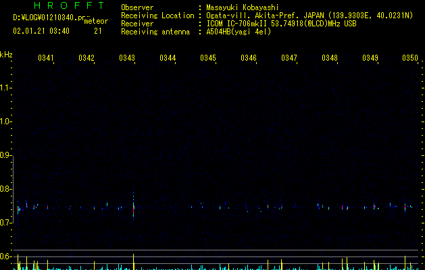Screen dimensions: 425x270
Task: Click the 0.8 kHz axis label
Action: point(6,189)
